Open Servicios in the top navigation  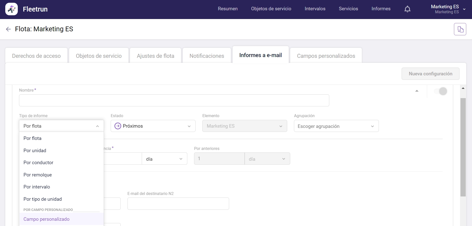[x=348, y=9]
